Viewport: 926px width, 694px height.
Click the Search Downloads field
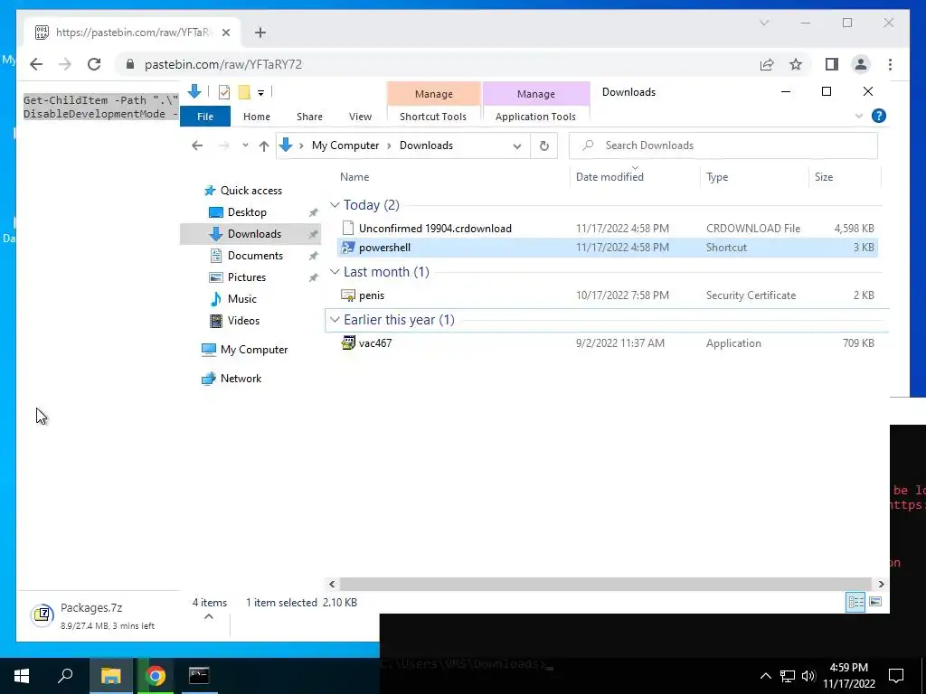coord(723,145)
